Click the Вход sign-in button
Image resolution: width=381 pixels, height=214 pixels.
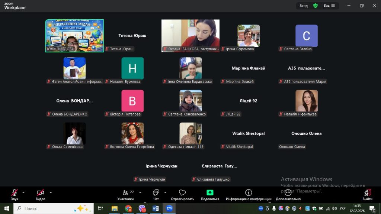[x=304, y=6]
